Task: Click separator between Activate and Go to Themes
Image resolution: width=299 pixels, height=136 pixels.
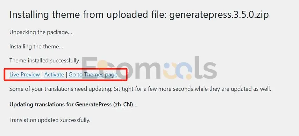Action: click(66, 75)
